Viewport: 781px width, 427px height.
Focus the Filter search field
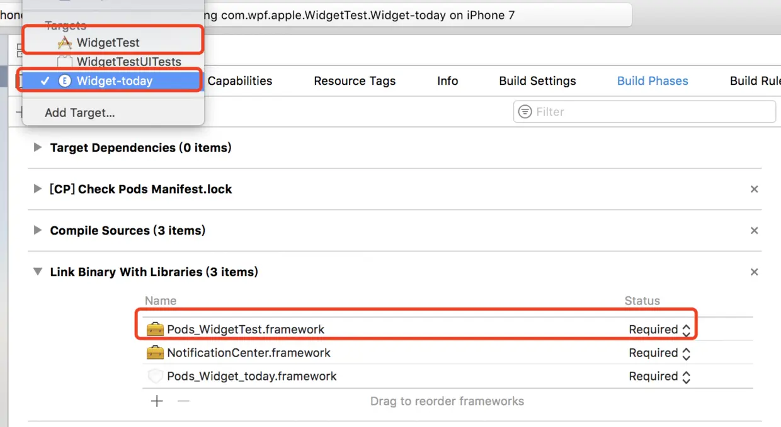[644, 111]
